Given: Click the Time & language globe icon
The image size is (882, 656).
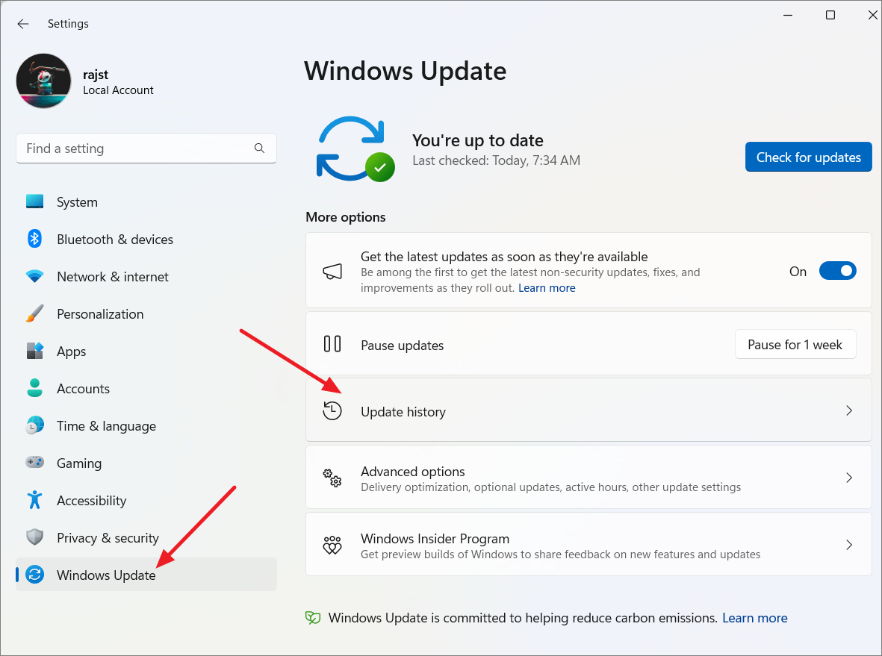Looking at the screenshot, I should [x=35, y=425].
